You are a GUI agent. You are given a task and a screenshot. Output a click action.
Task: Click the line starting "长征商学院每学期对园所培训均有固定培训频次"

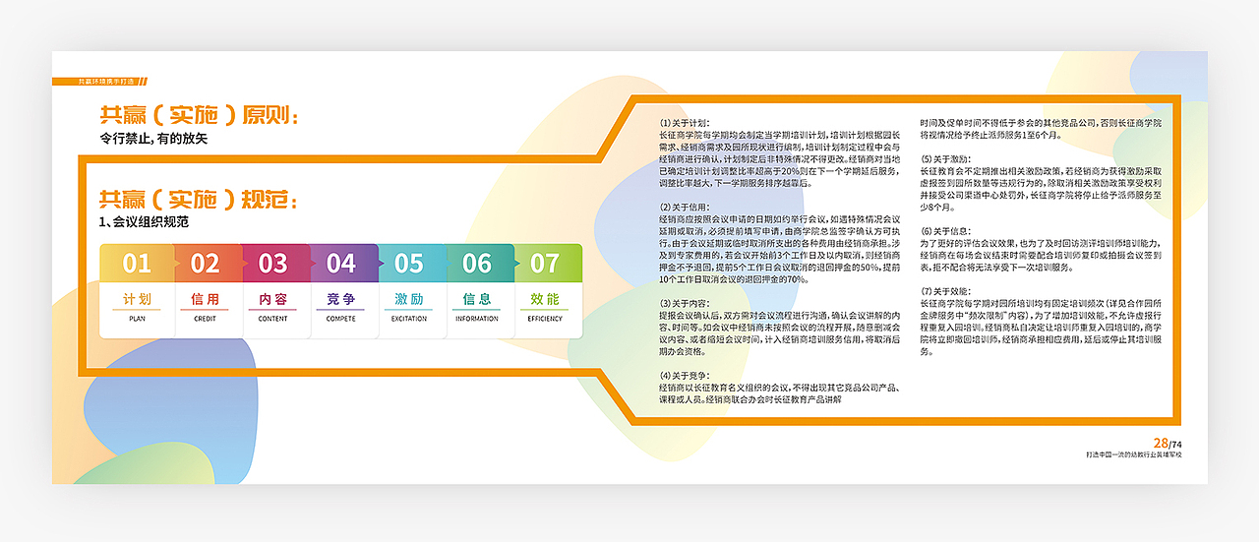[x=1042, y=304]
